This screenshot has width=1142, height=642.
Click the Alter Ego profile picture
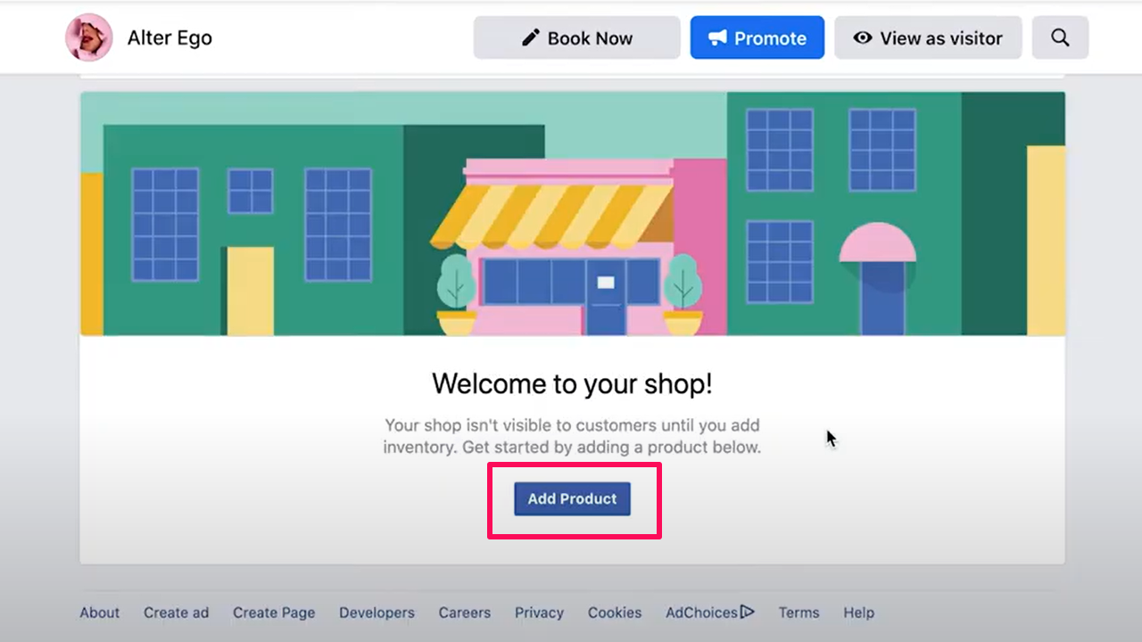(x=89, y=37)
